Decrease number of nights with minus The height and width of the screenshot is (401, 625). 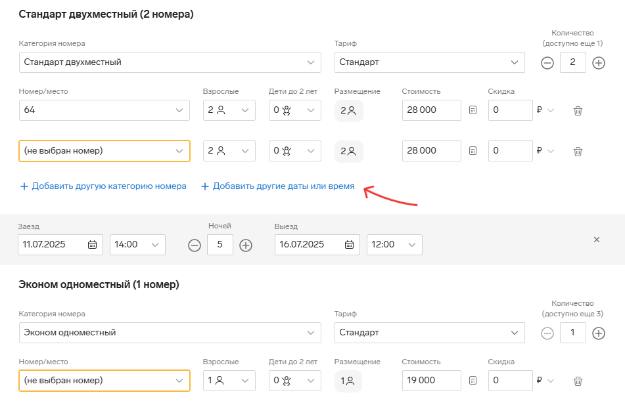point(195,245)
